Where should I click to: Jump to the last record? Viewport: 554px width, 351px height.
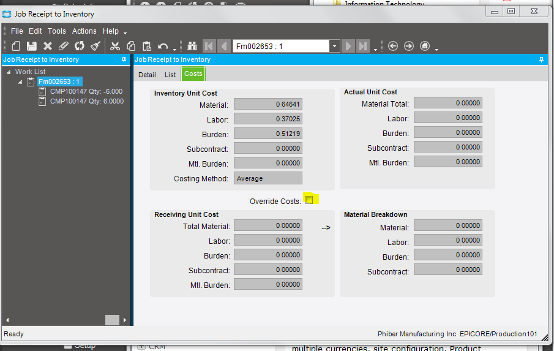click(363, 46)
